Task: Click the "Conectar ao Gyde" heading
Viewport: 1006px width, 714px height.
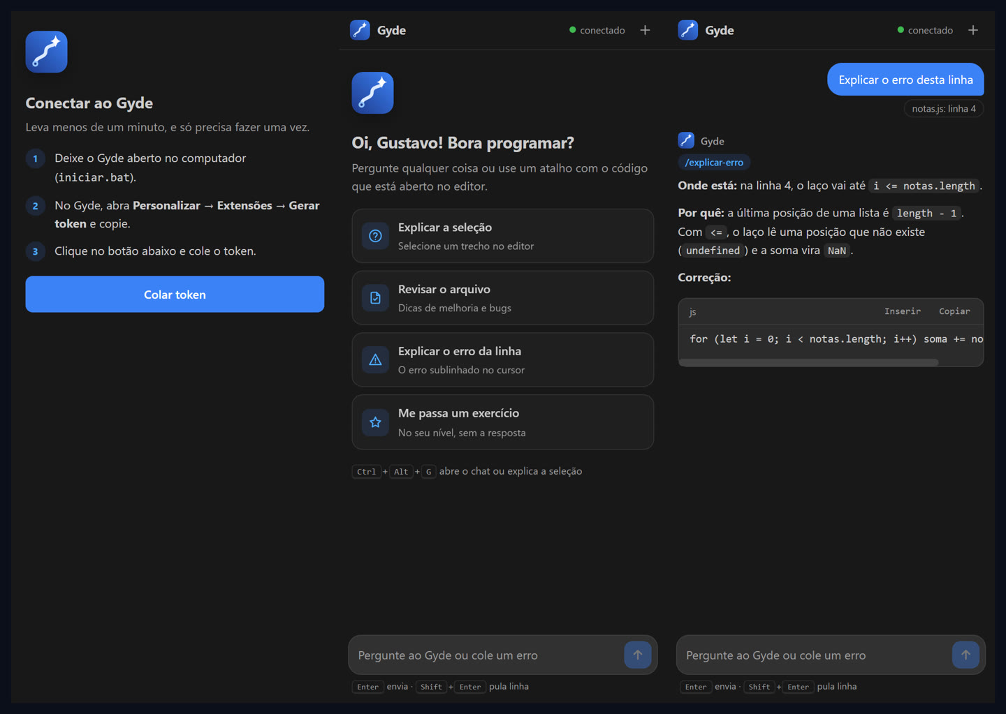Action: coord(89,103)
